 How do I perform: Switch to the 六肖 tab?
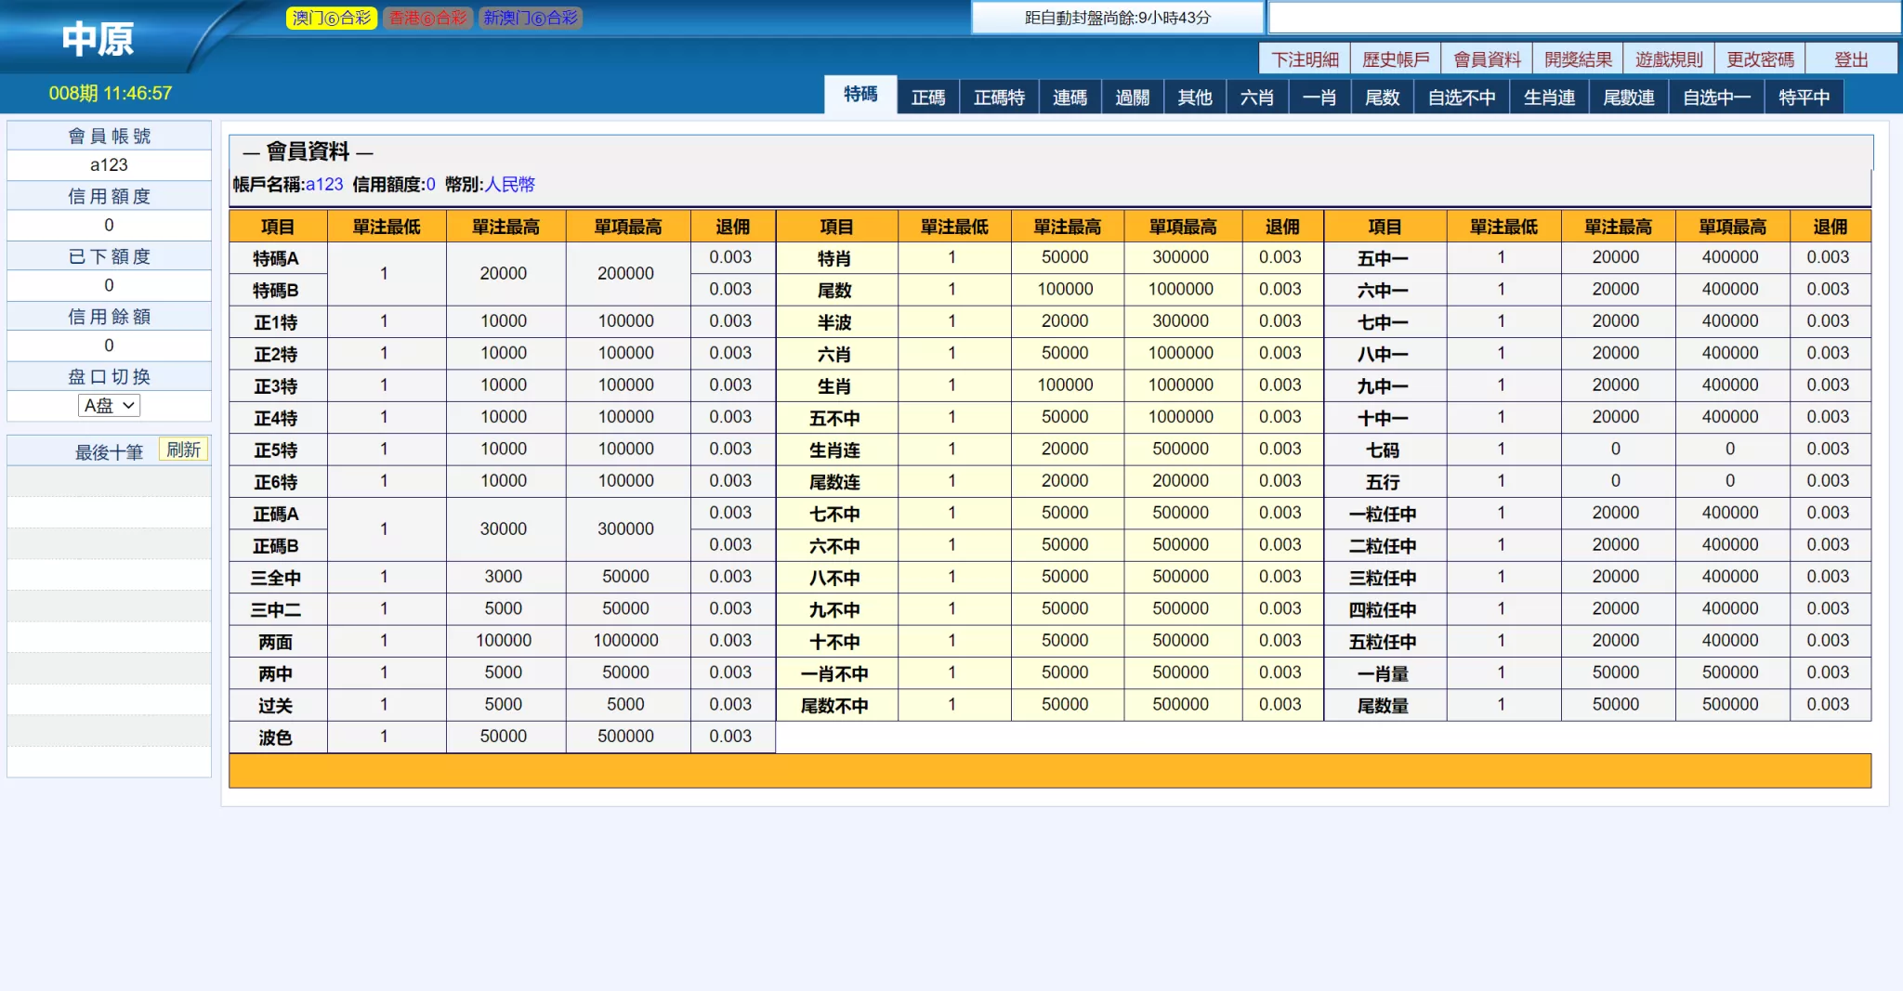pos(1256,97)
